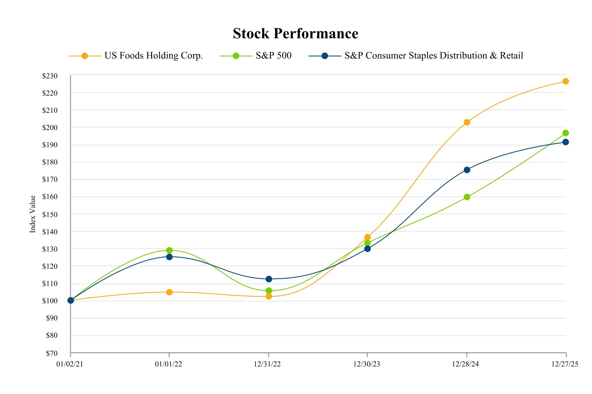The height and width of the screenshot is (394, 592).
Task: Click the 01/01/22 x-axis date label
Action: point(169,364)
